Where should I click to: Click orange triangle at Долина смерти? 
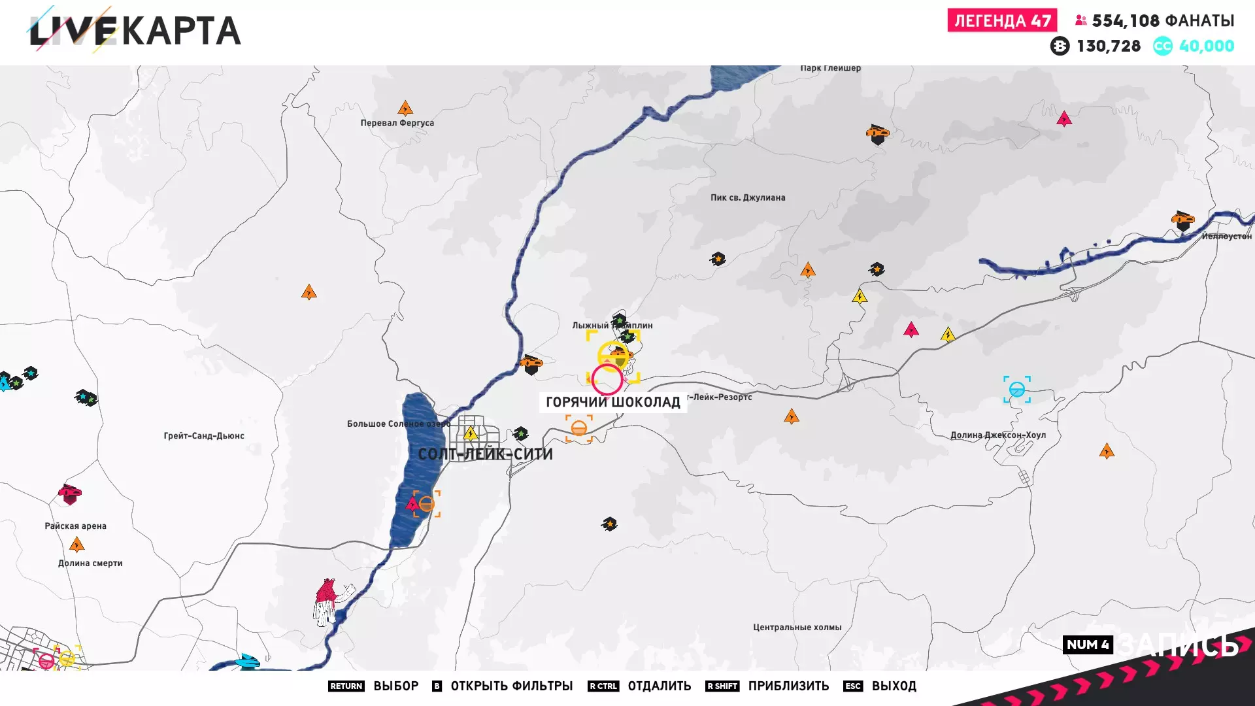pyautogui.click(x=76, y=545)
